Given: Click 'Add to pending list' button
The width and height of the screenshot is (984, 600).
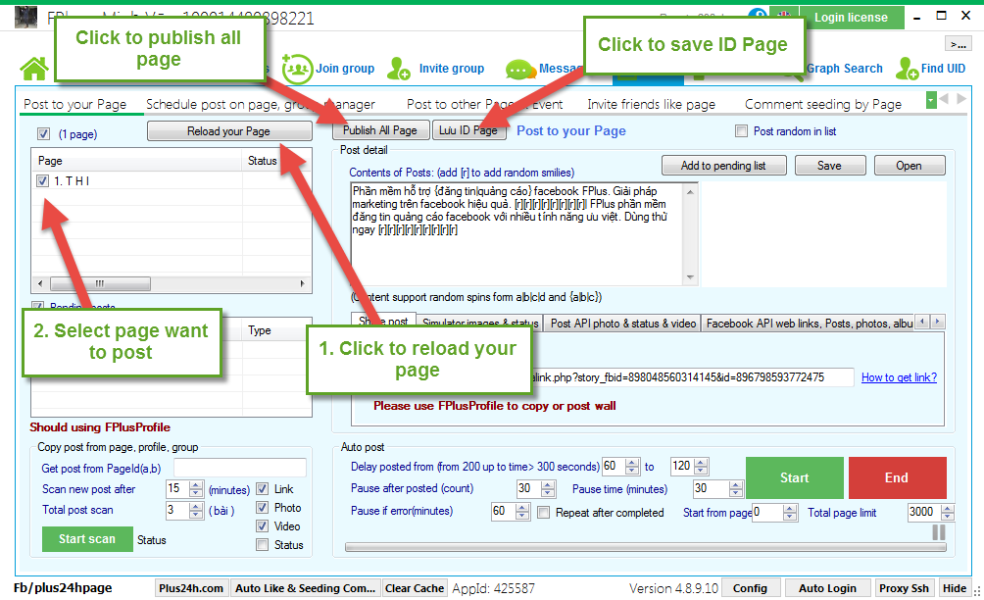Looking at the screenshot, I should click(723, 166).
